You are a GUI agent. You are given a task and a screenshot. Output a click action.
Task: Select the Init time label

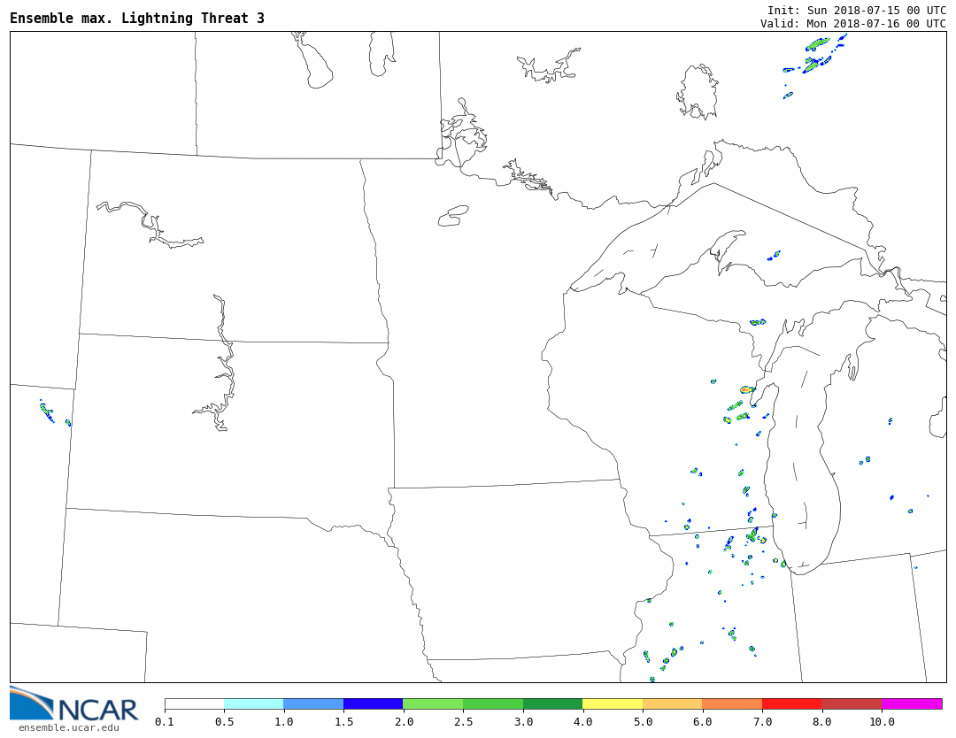(x=856, y=11)
